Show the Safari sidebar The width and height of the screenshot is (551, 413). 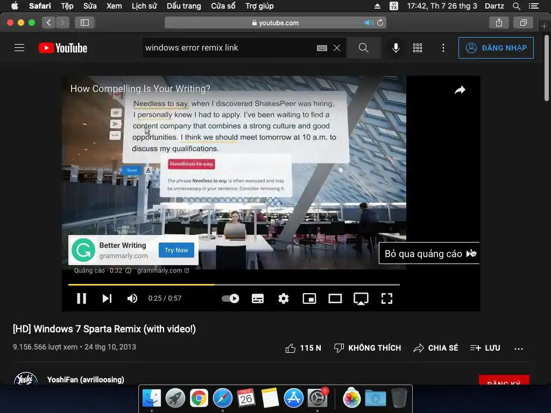[x=84, y=23]
